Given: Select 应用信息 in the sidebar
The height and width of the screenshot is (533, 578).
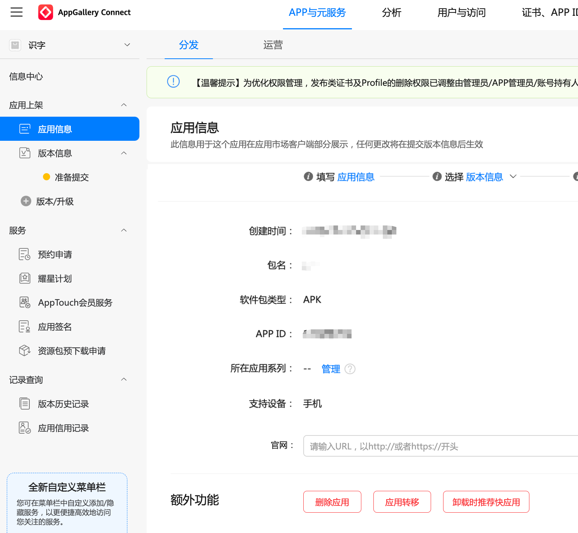Looking at the screenshot, I should point(70,129).
